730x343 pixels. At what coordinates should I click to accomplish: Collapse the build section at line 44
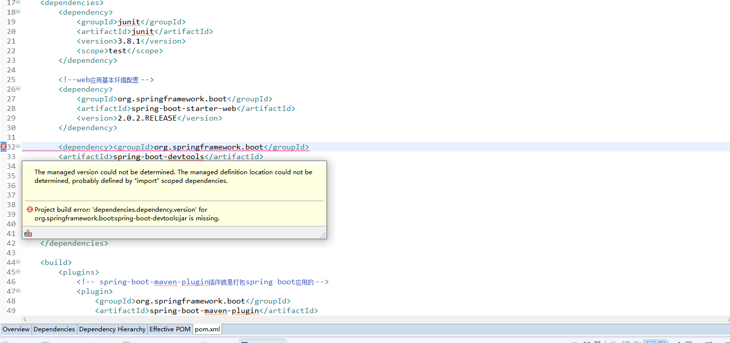click(18, 262)
